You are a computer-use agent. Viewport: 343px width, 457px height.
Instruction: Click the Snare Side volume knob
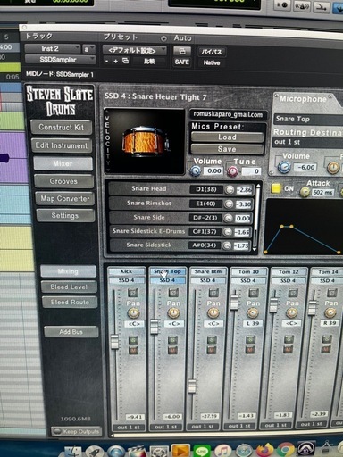(x=228, y=218)
